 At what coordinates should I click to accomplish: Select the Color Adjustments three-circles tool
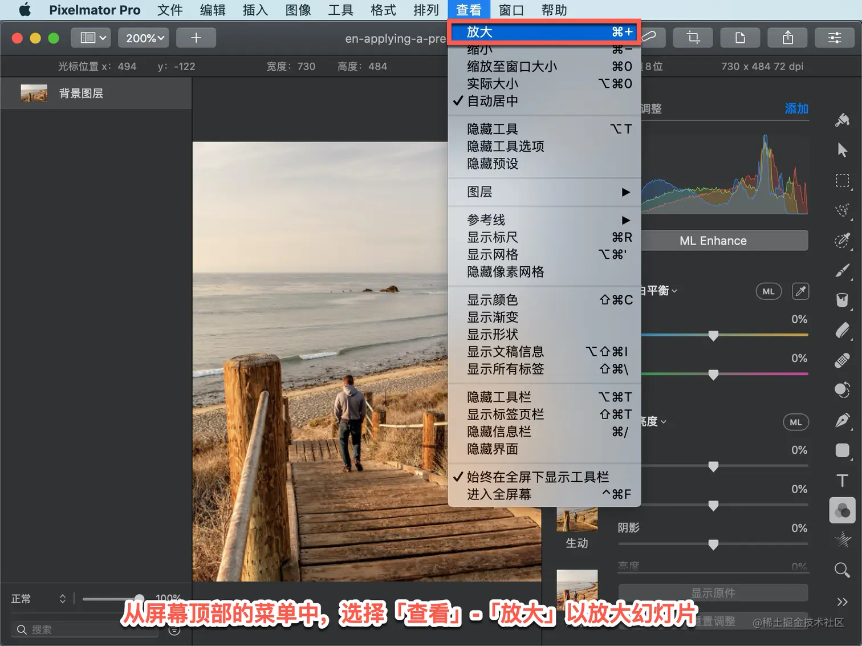[842, 510]
